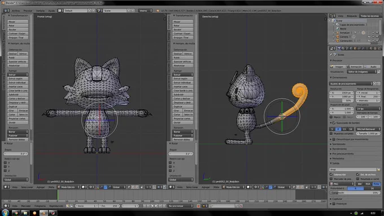Enable edge select mode in left viewport
The height and width of the screenshot is (216, 384).
pyautogui.click(x=133, y=187)
